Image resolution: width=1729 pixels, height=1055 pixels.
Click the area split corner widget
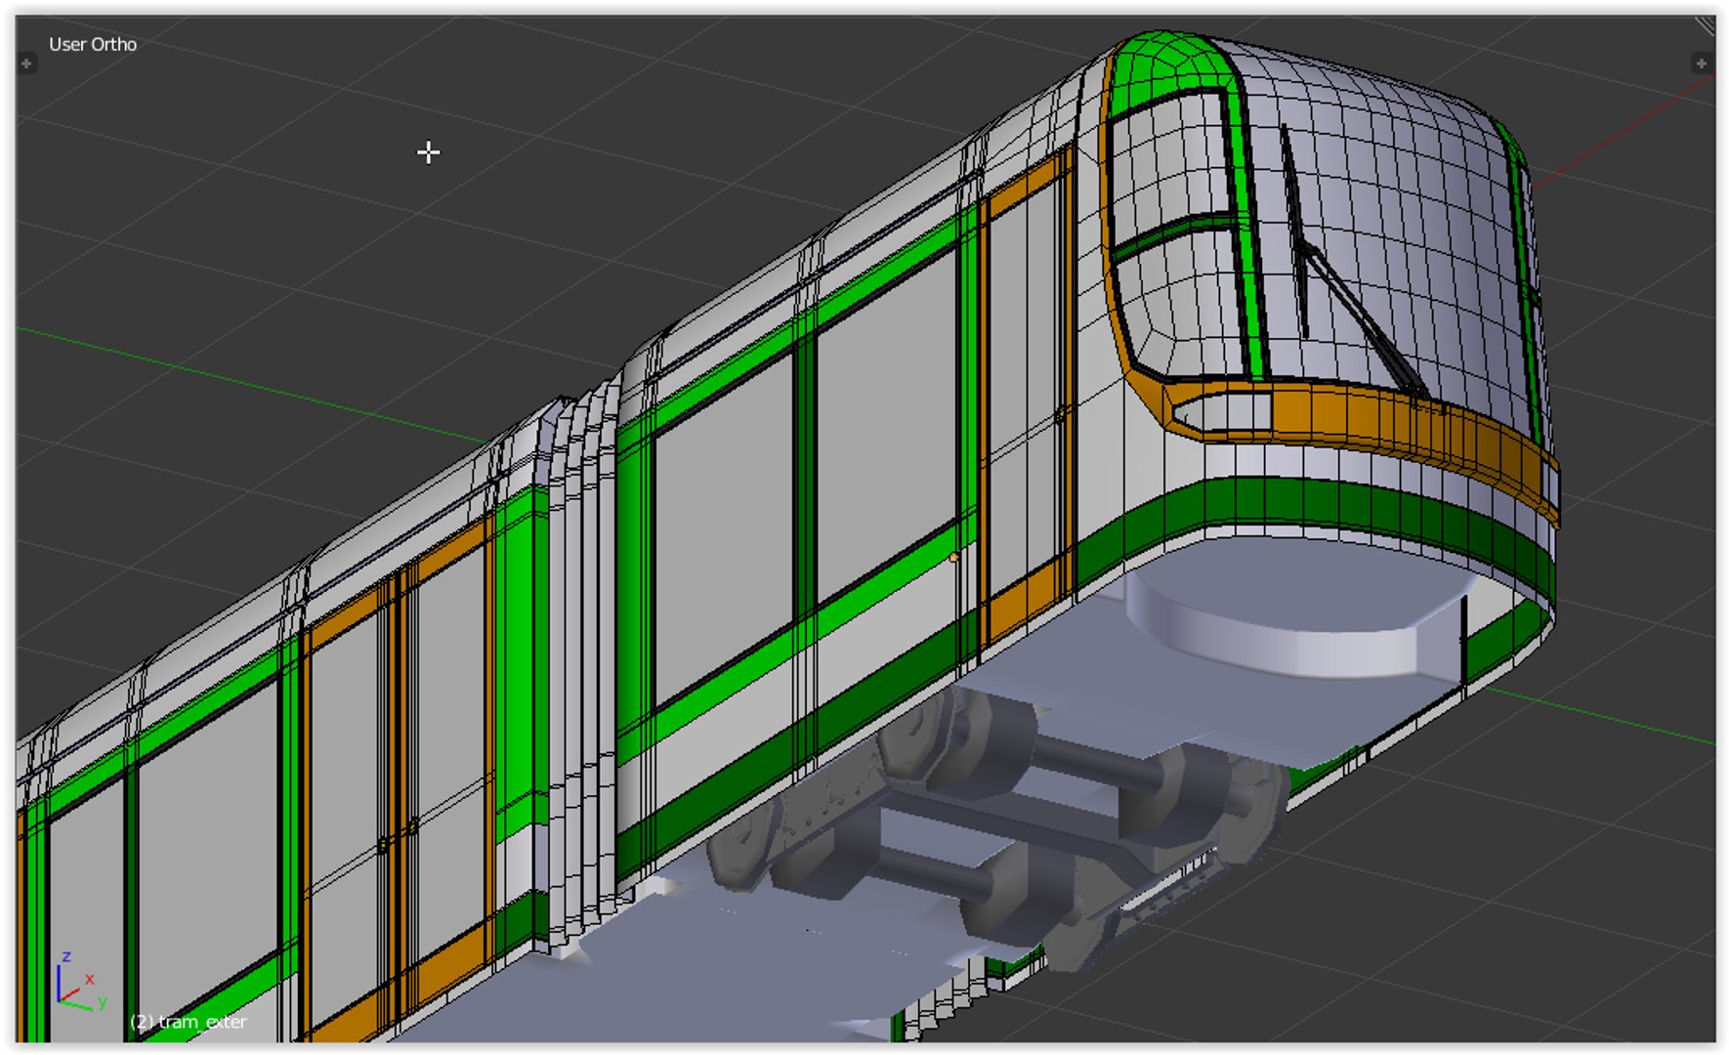coord(1705,24)
